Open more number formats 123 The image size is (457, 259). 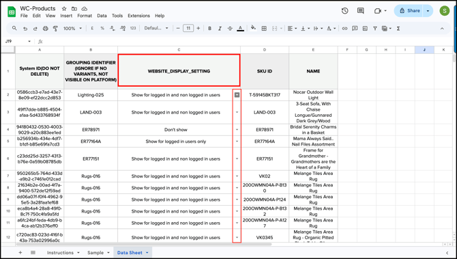(133, 28)
